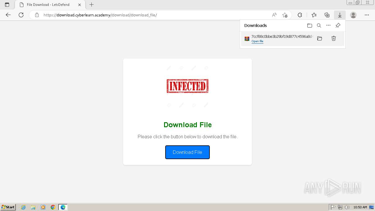Search downloads with magnifier icon
This screenshot has height=211, width=375.
[x=319, y=25]
